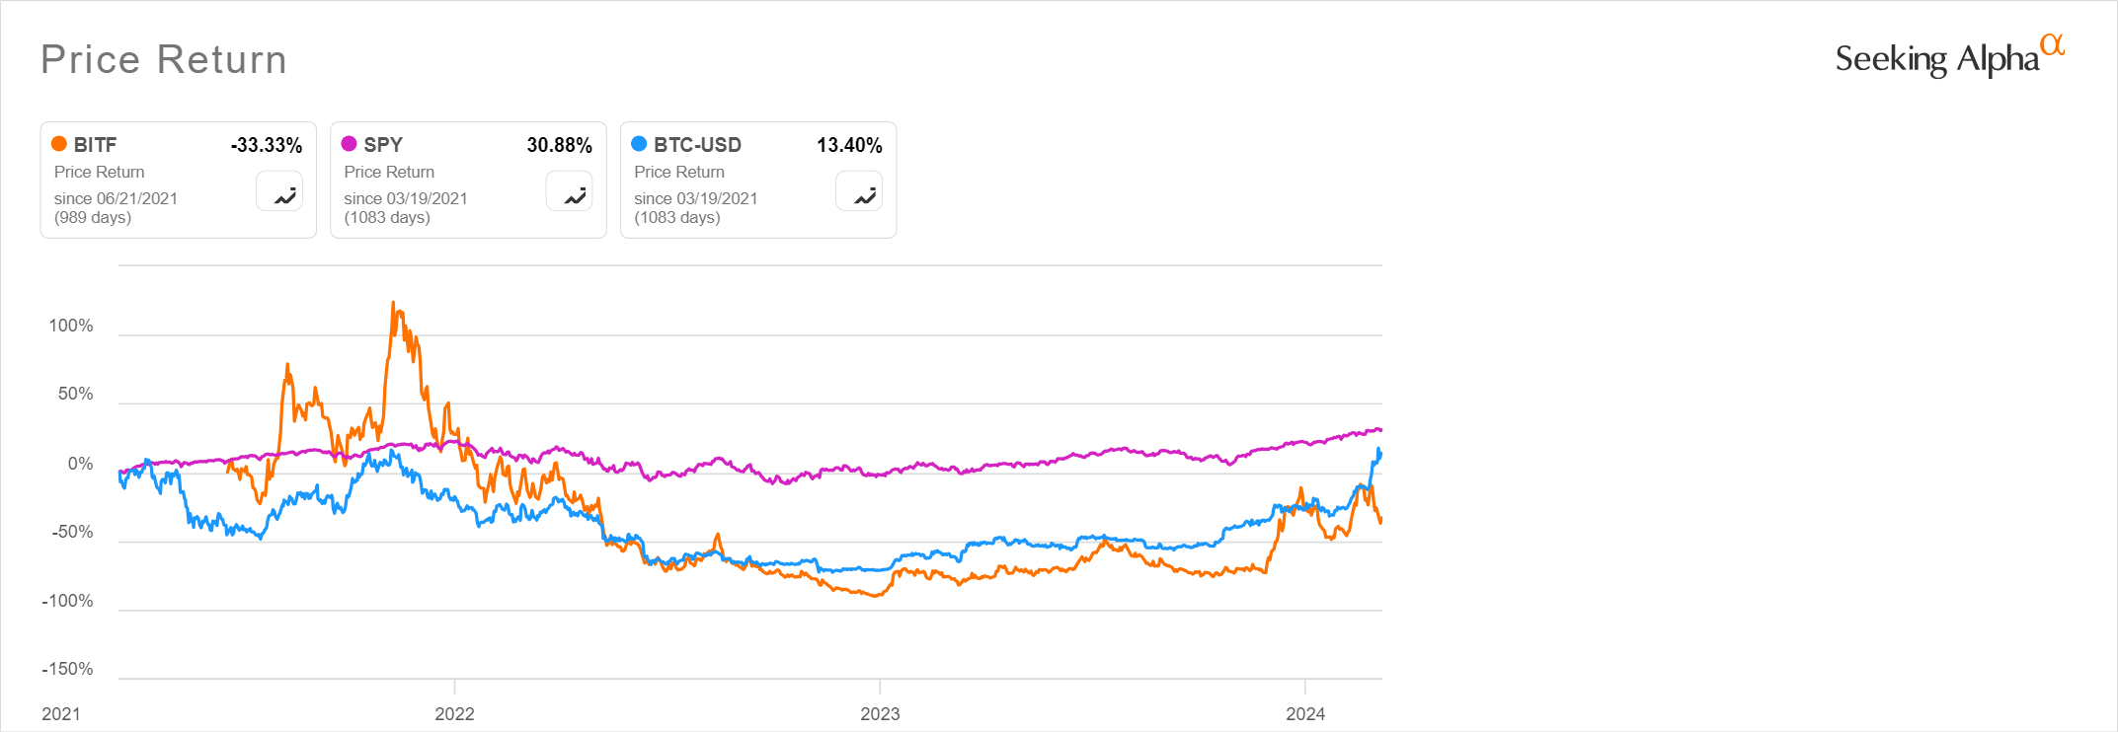Click the "Price Return" chart title
This screenshot has height=732, width=2118.
click(164, 60)
